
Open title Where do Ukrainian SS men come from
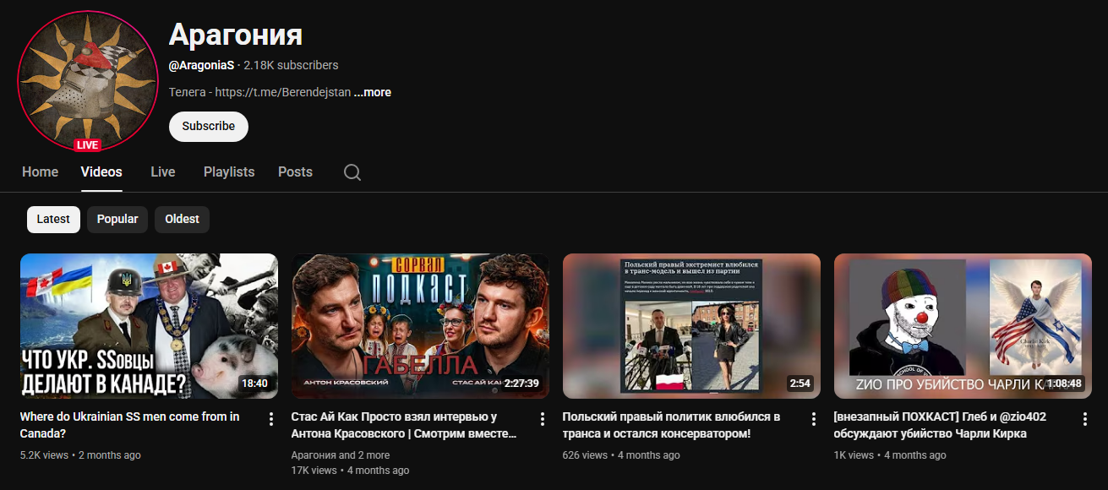coord(130,425)
